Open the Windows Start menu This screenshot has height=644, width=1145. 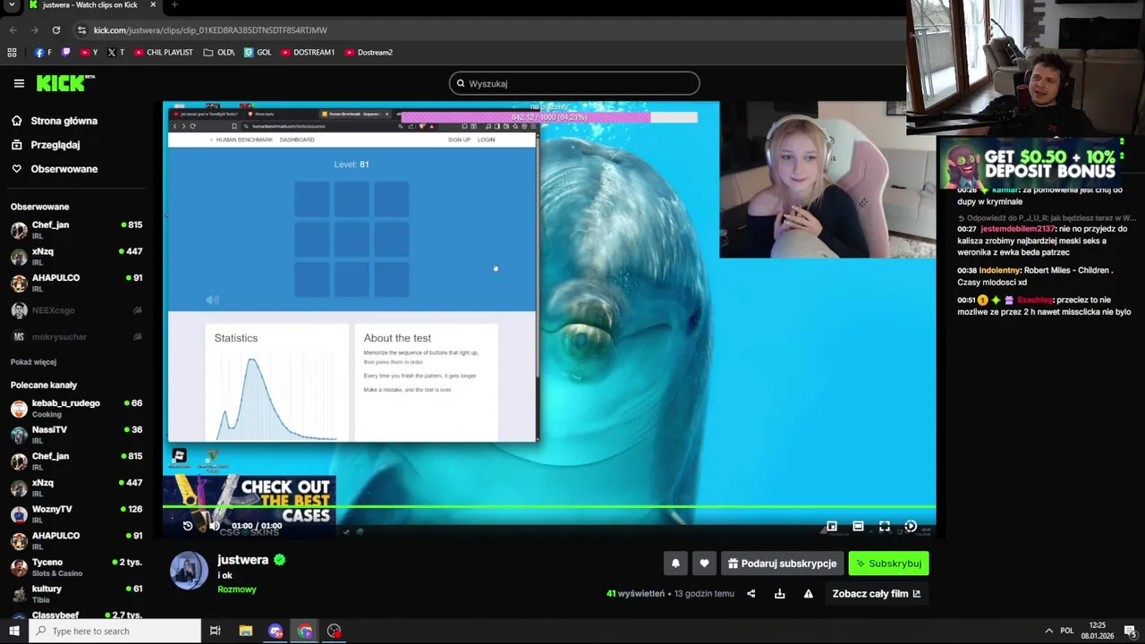click(x=13, y=631)
